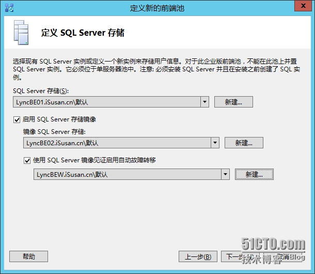Click the 帮助 help button
Image resolution: width=315 pixels, height=274 pixels.
[28, 256]
